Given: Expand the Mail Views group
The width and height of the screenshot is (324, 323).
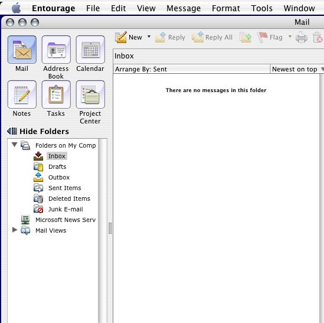Looking at the screenshot, I should [15, 230].
